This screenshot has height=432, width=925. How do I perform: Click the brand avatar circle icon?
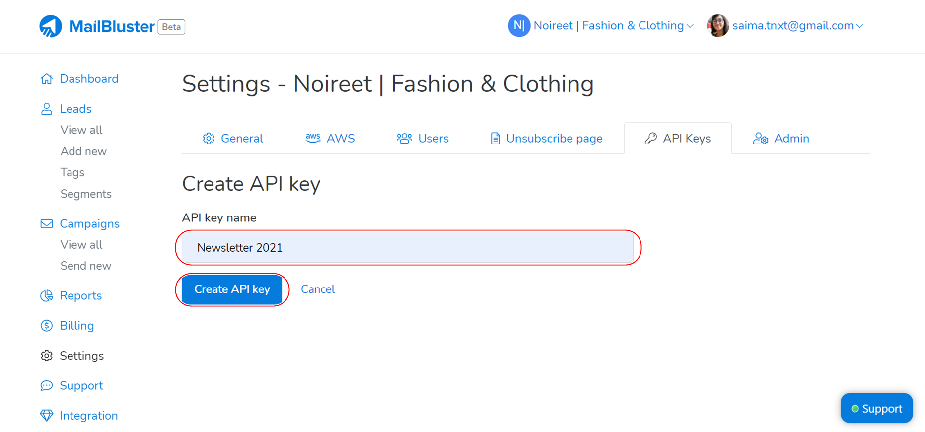pyautogui.click(x=519, y=26)
